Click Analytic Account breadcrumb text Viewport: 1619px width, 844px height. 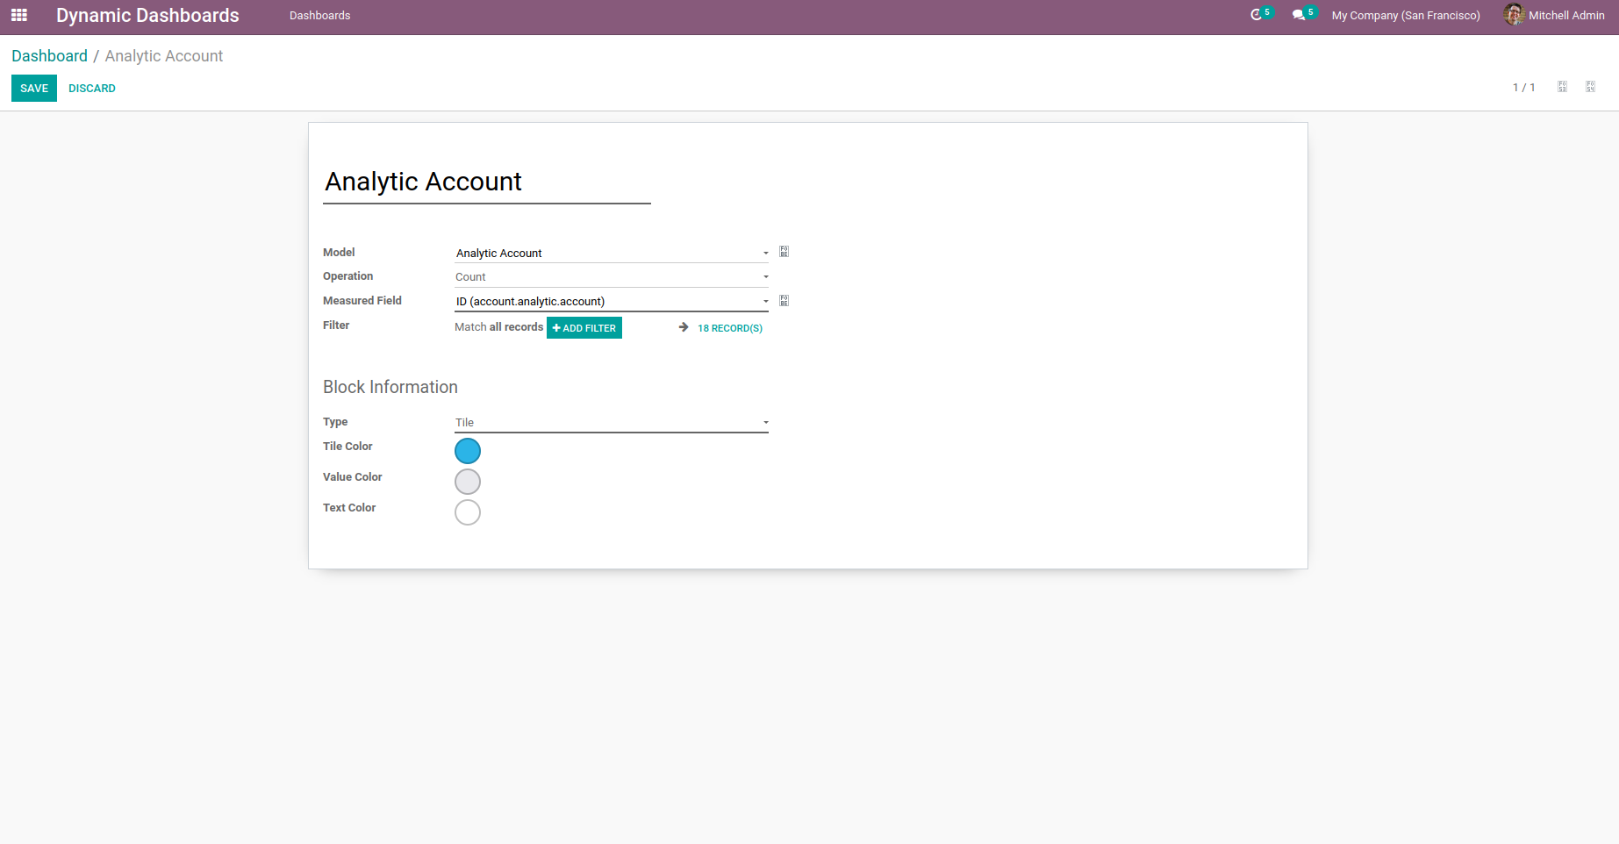pos(164,56)
